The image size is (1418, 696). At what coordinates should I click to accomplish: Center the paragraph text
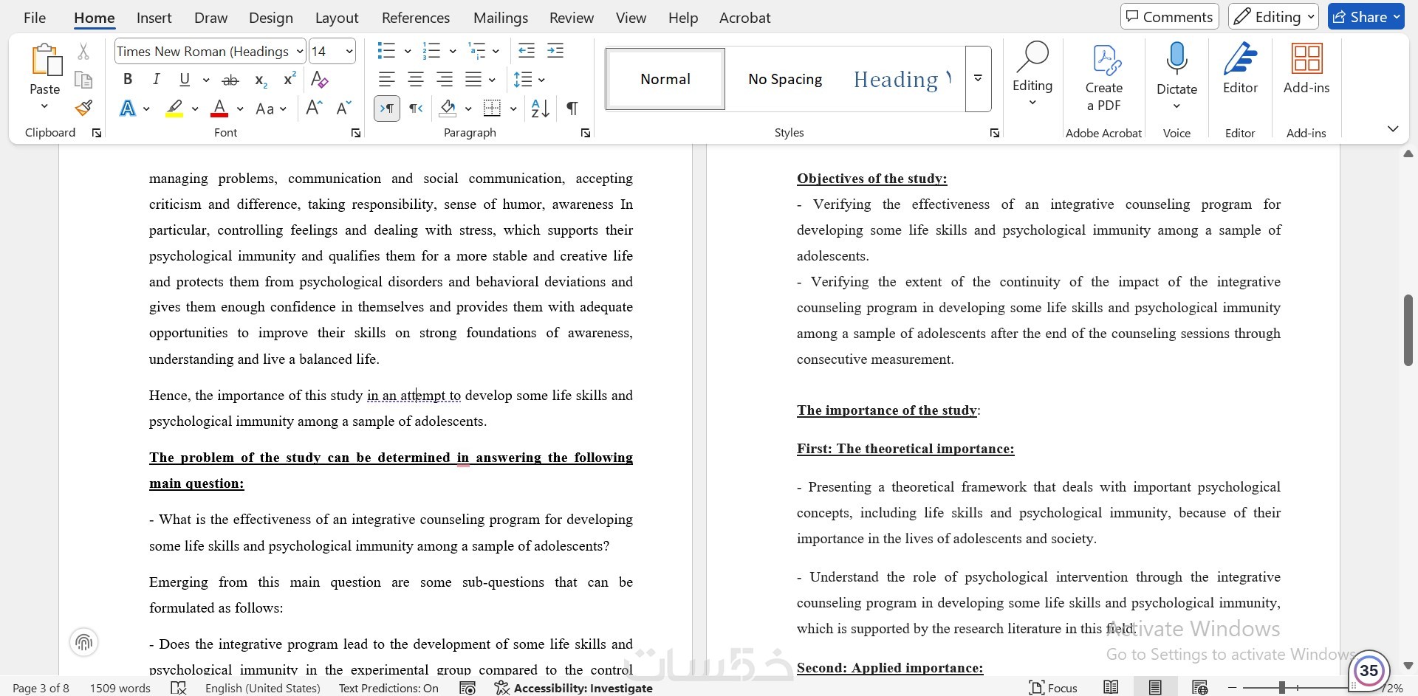click(x=416, y=80)
